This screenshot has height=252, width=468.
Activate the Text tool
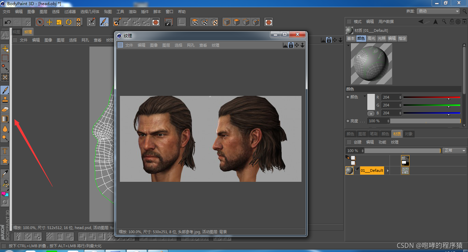(5, 151)
